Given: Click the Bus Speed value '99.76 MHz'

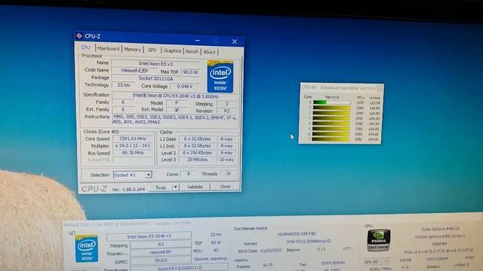Looking at the screenshot, I should (133, 153).
